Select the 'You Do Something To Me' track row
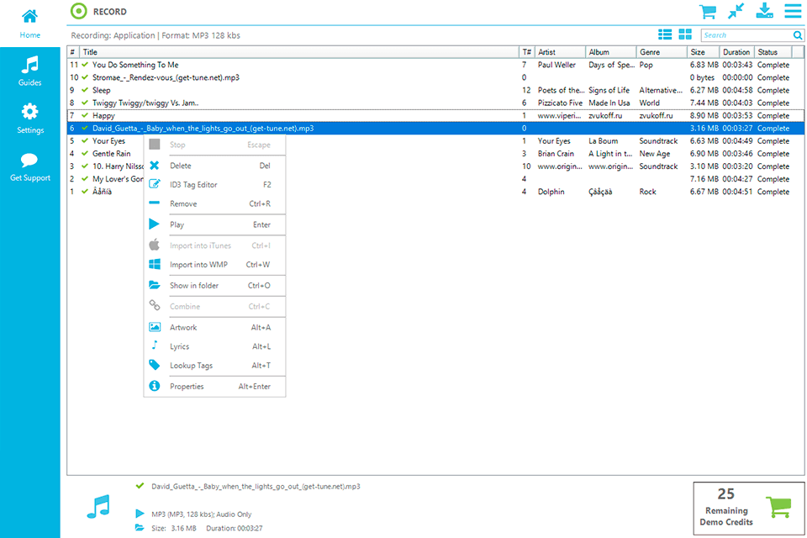The image size is (807, 538). point(252,65)
